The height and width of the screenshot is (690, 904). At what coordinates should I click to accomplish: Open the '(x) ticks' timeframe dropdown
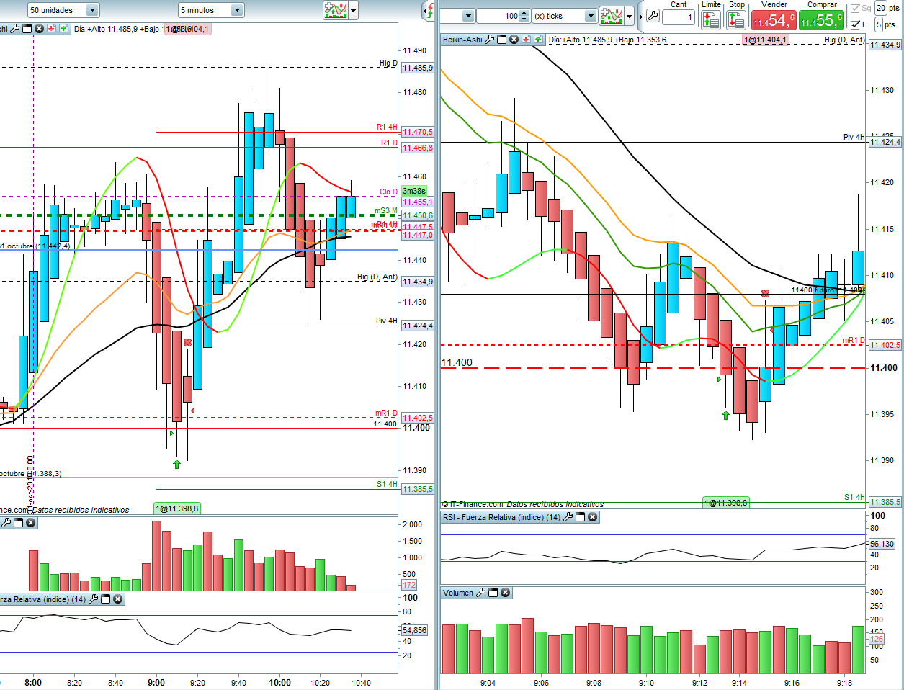(x=565, y=16)
